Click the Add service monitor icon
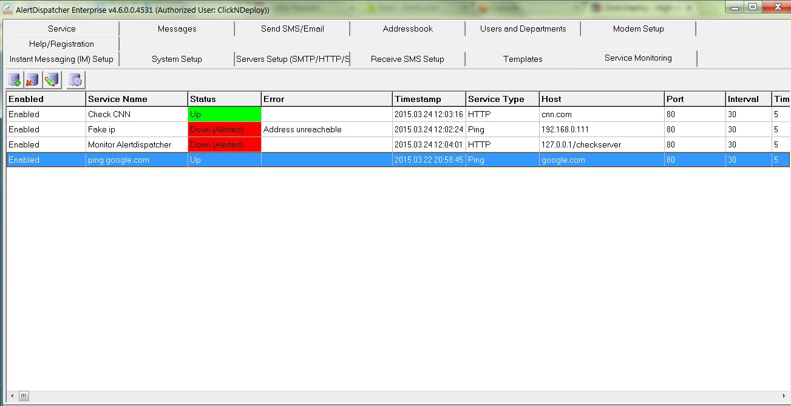This screenshot has width=791, height=406. point(15,80)
